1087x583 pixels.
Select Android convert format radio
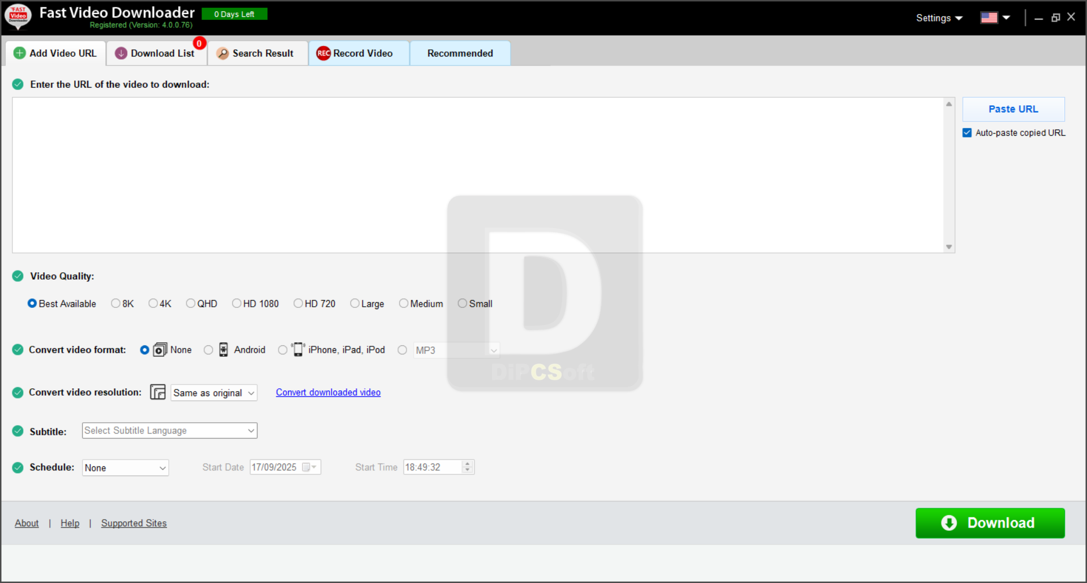pyautogui.click(x=208, y=350)
